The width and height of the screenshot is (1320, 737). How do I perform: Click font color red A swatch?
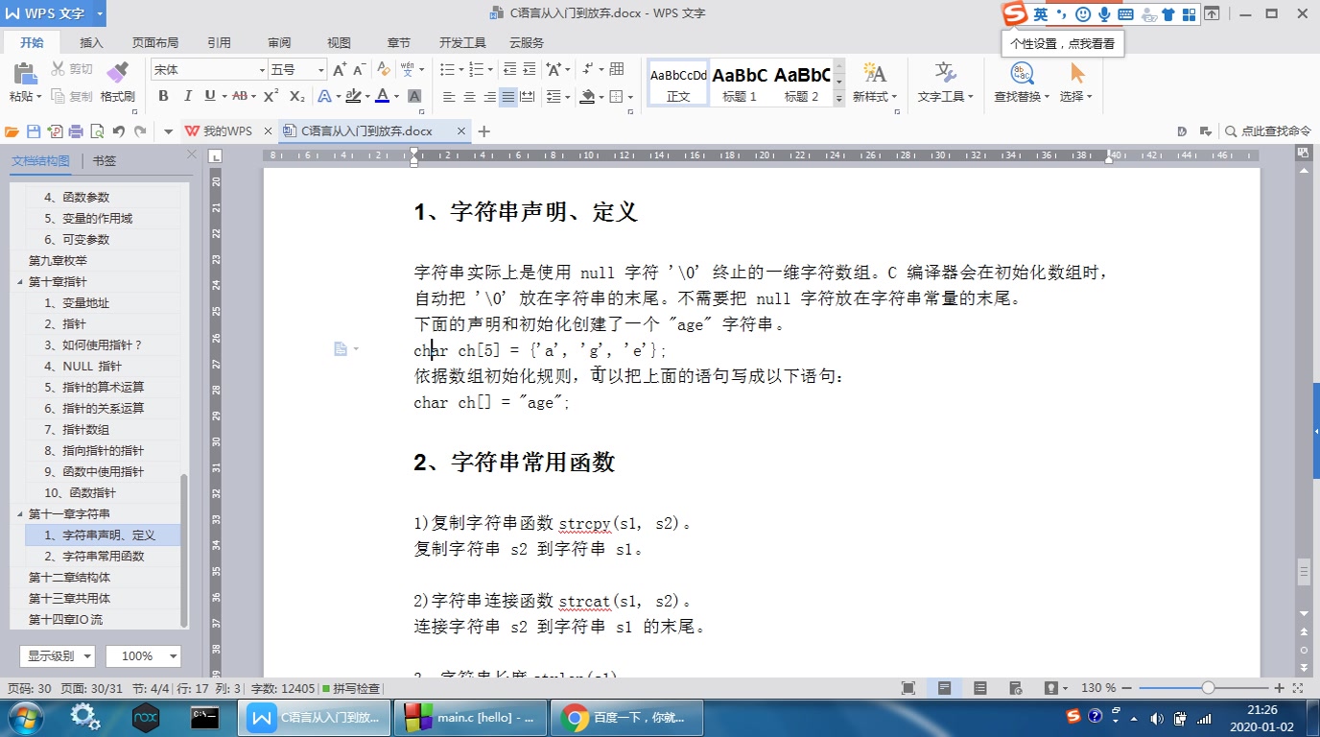[382, 96]
